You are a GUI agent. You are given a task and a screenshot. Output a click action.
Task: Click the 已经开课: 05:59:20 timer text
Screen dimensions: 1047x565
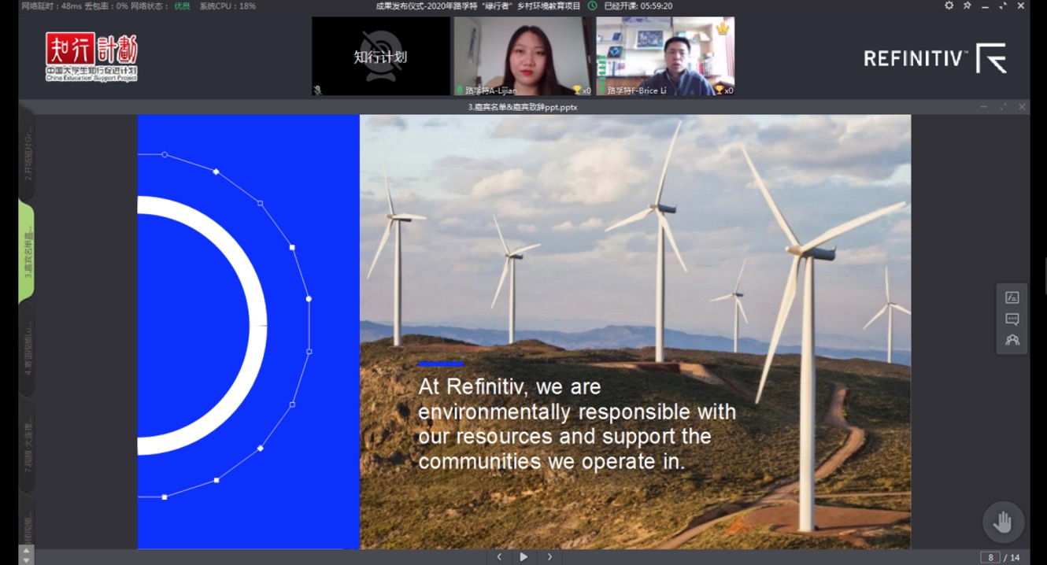pos(638,6)
